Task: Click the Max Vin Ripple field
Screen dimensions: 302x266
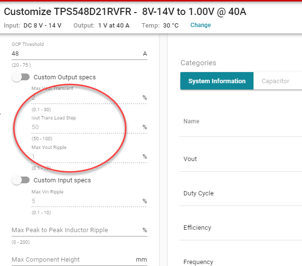Action: point(89,201)
